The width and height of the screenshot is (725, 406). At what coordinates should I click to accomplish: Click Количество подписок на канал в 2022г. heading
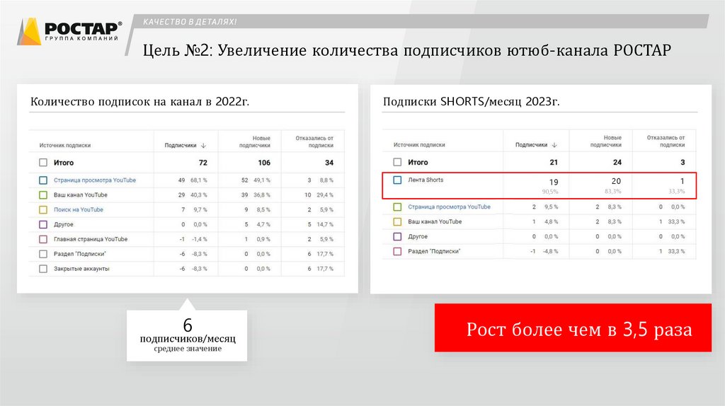[139, 102]
